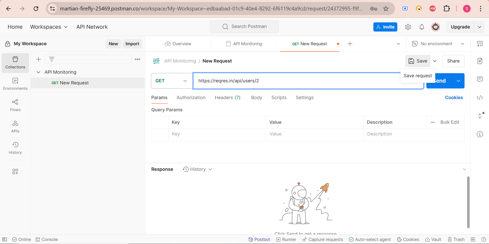Open Trash from status bar
Screen dimensions: 489x244
coord(456,239)
